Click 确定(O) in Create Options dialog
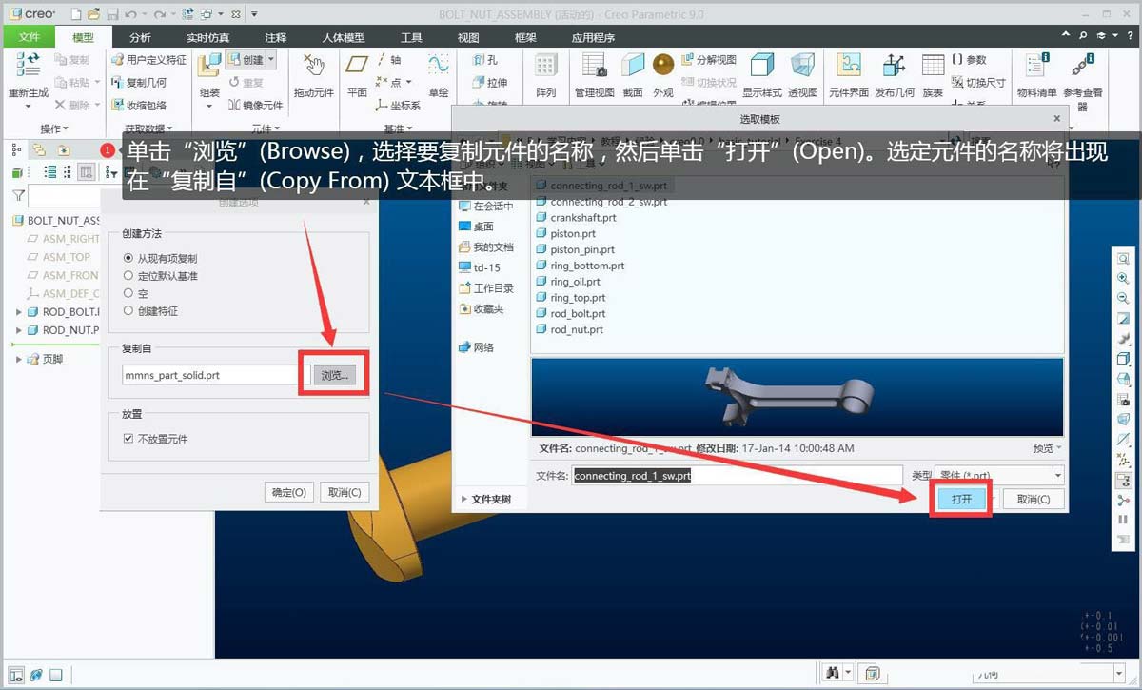This screenshot has height=690, width=1142. (x=289, y=492)
